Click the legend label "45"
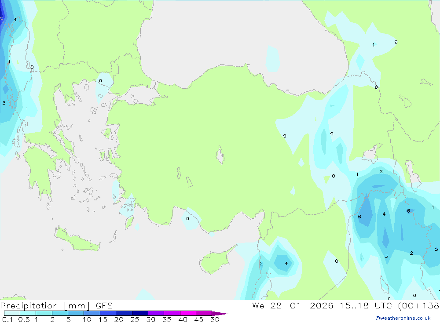This screenshot has width=440, height=322. pos(199,319)
